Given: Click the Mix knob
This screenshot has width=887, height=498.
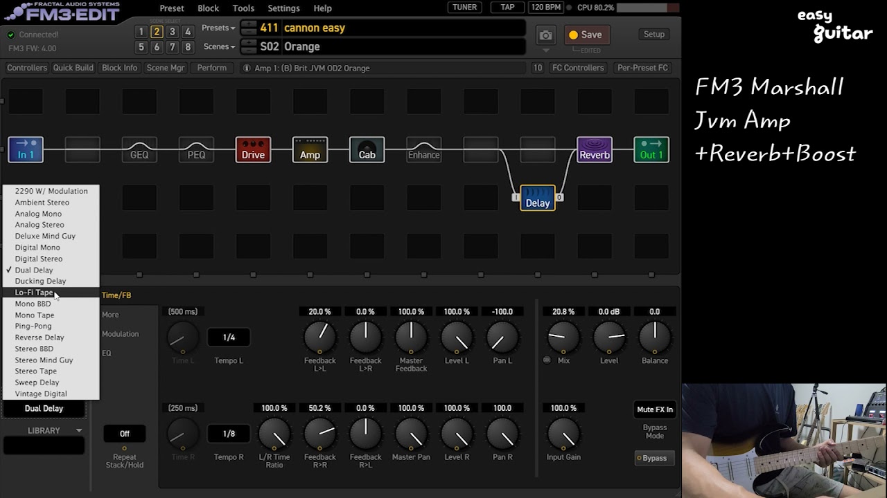Looking at the screenshot, I should pyautogui.click(x=563, y=337).
